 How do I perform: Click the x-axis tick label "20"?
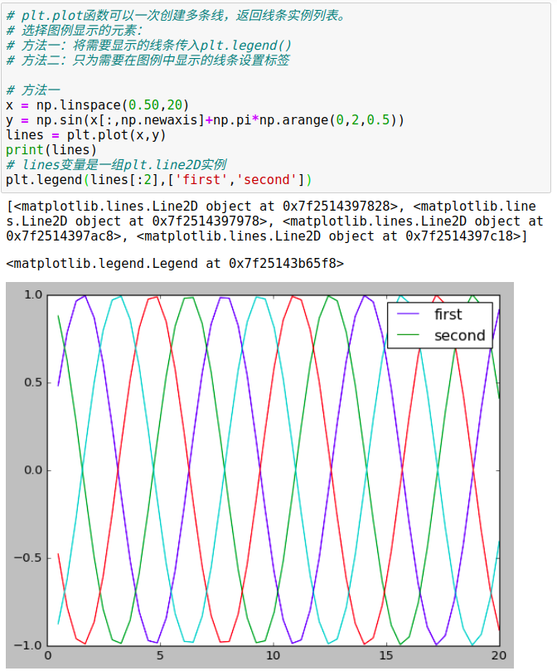(x=499, y=656)
